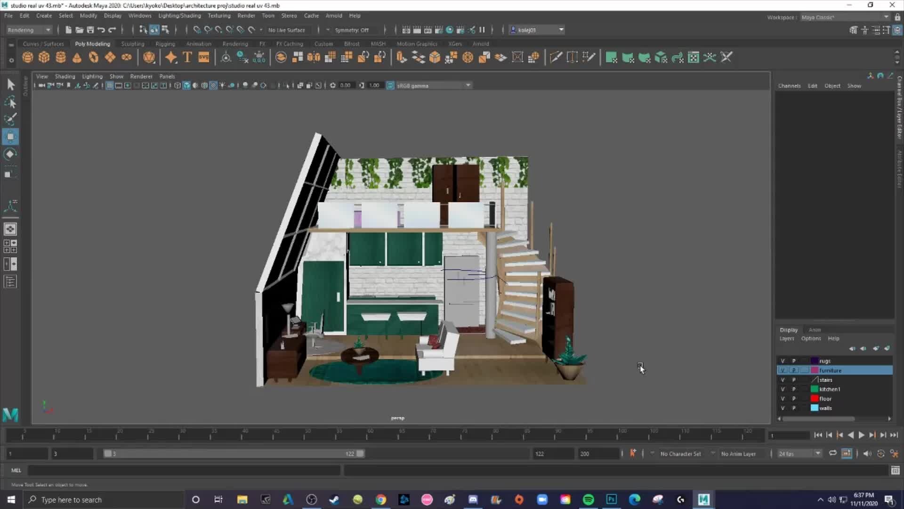The height and width of the screenshot is (509, 904).
Task: Select the Multi-Cut tool icon
Action: (556, 57)
